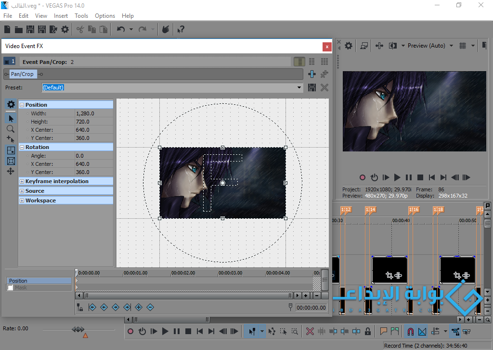This screenshot has width=493, height=350.
Task: Undo the last action
Action: click(x=121, y=29)
